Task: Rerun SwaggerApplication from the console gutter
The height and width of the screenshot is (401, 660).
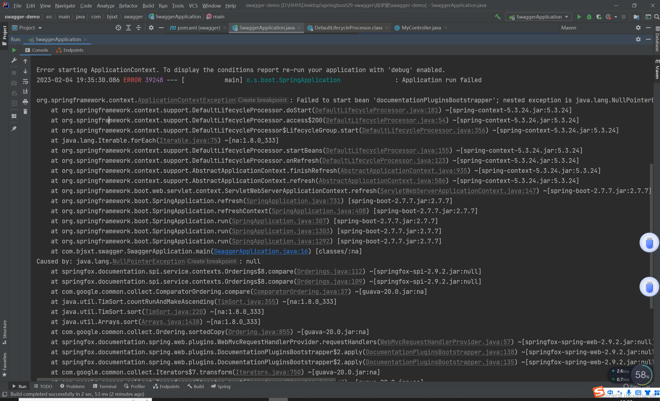Action: (14, 50)
